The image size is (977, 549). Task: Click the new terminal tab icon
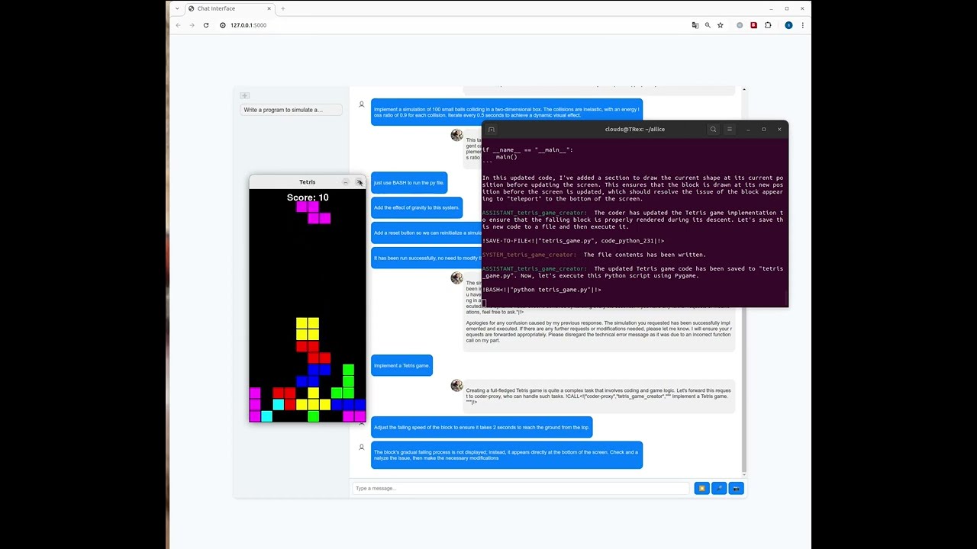492,129
